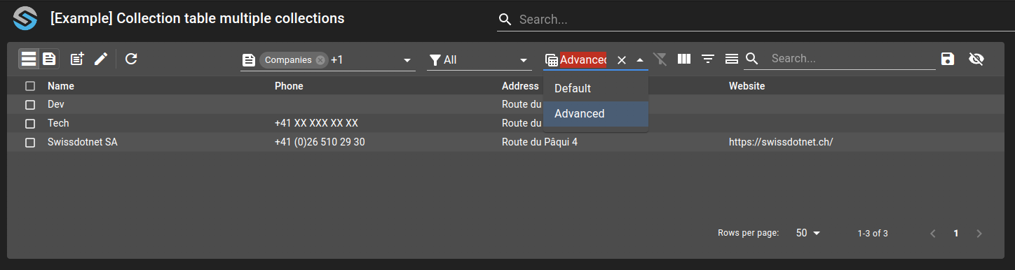The width and height of the screenshot is (1015, 270).
Task: Click page number 1
Action: click(956, 234)
